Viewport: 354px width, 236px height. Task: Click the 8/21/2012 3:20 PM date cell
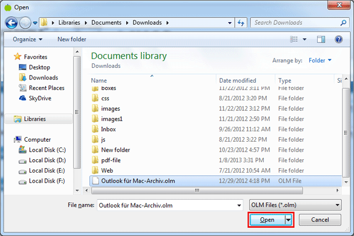point(243,98)
